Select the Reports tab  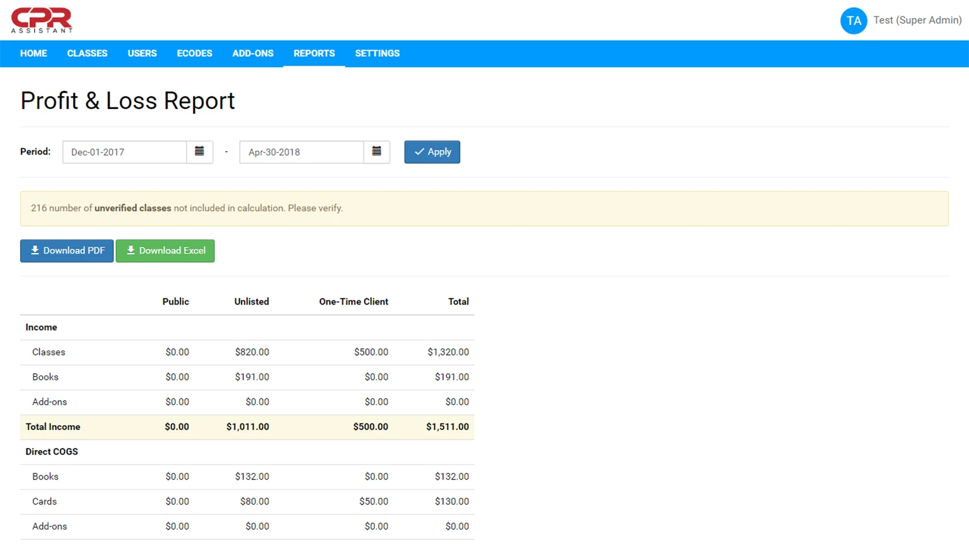pyautogui.click(x=314, y=53)
